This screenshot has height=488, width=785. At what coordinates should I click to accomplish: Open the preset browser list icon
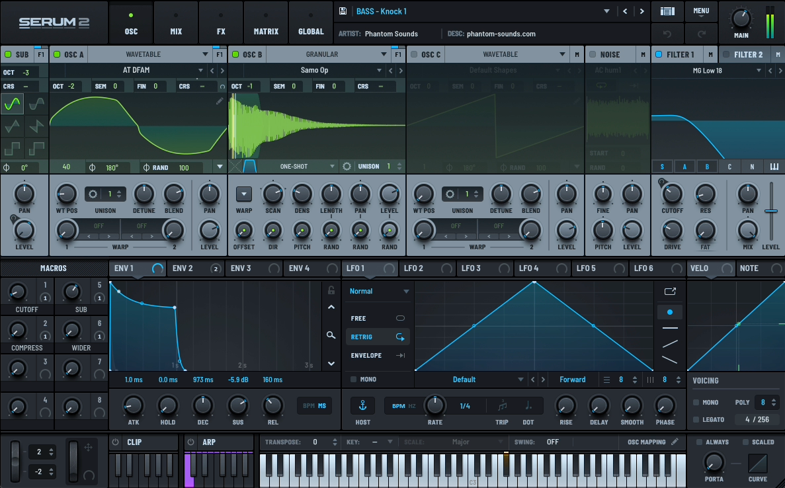[667, 11]
